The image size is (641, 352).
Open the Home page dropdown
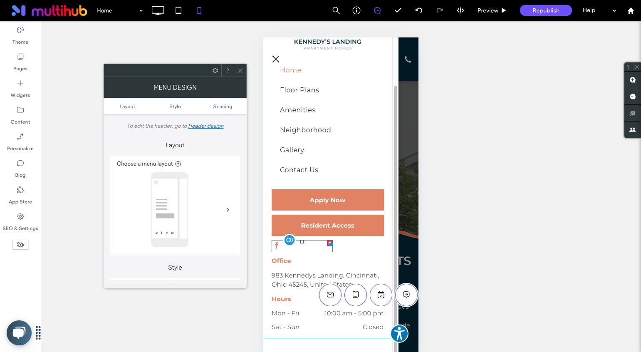click(x=120, y=10)
